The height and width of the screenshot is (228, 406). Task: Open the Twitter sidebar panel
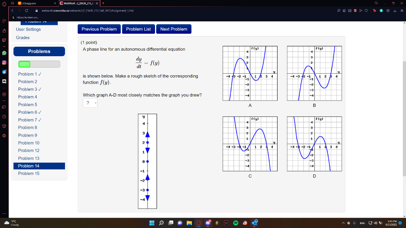[x=4, y=72]
